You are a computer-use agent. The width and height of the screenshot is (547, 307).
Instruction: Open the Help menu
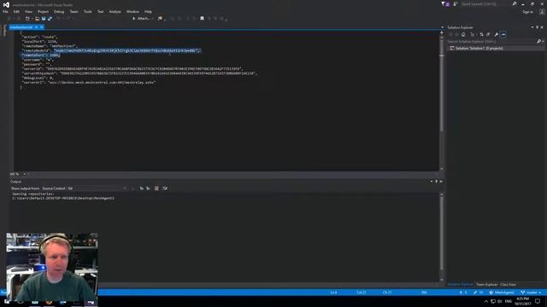148,11
